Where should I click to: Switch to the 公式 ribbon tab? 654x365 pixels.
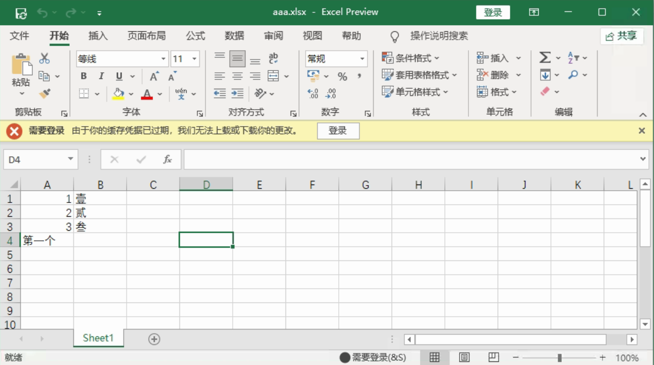195,36
